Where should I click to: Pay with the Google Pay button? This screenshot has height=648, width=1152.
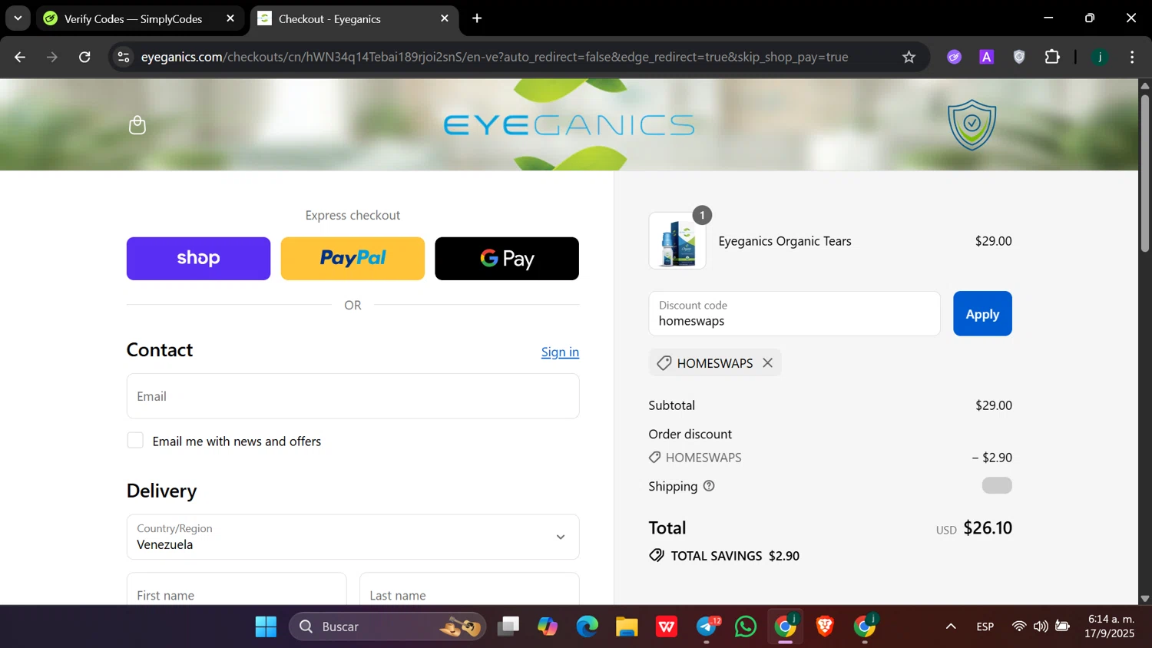click(x=507, y=259)
